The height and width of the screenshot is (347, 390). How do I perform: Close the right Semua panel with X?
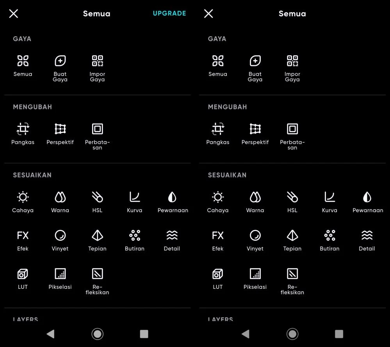(x=208, y=14)
